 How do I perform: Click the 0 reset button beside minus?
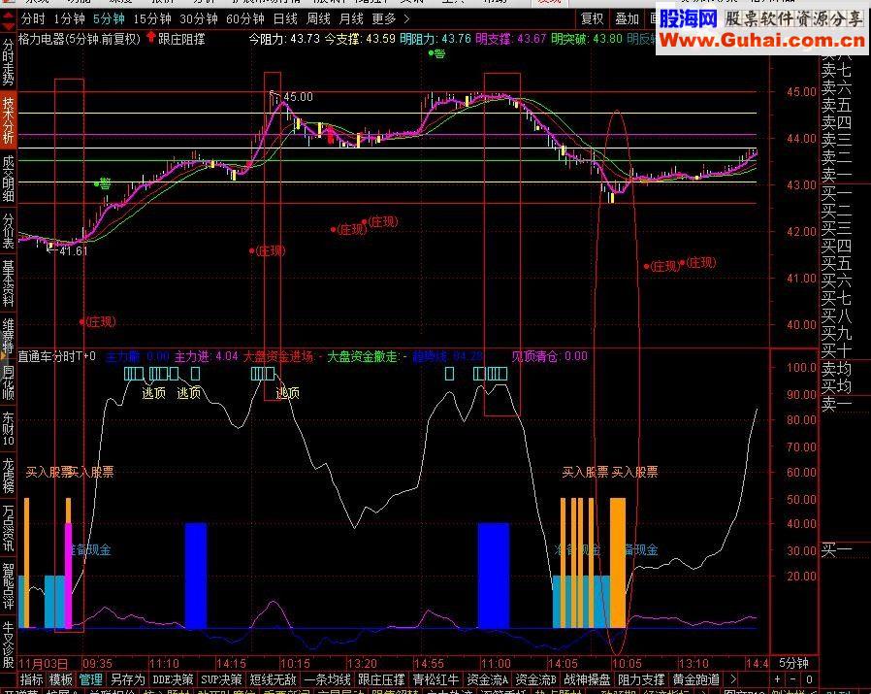(x=809, y=679)
